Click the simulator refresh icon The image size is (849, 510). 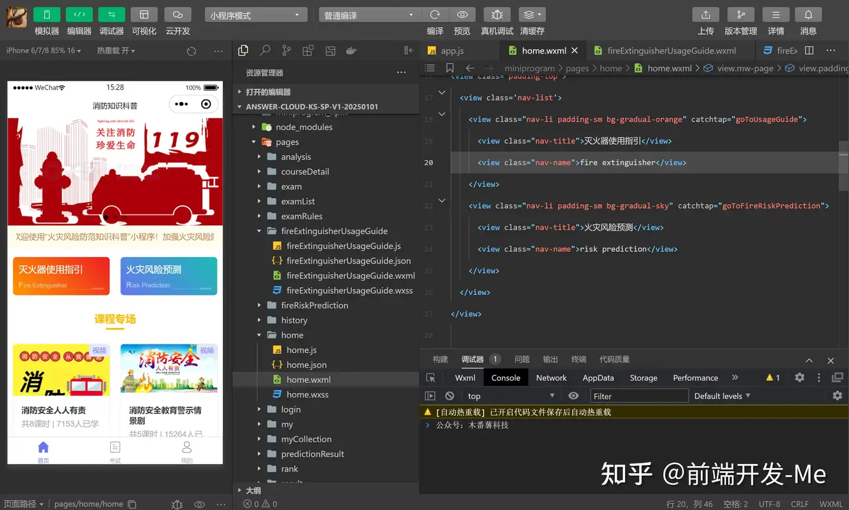tap(191, 51)
